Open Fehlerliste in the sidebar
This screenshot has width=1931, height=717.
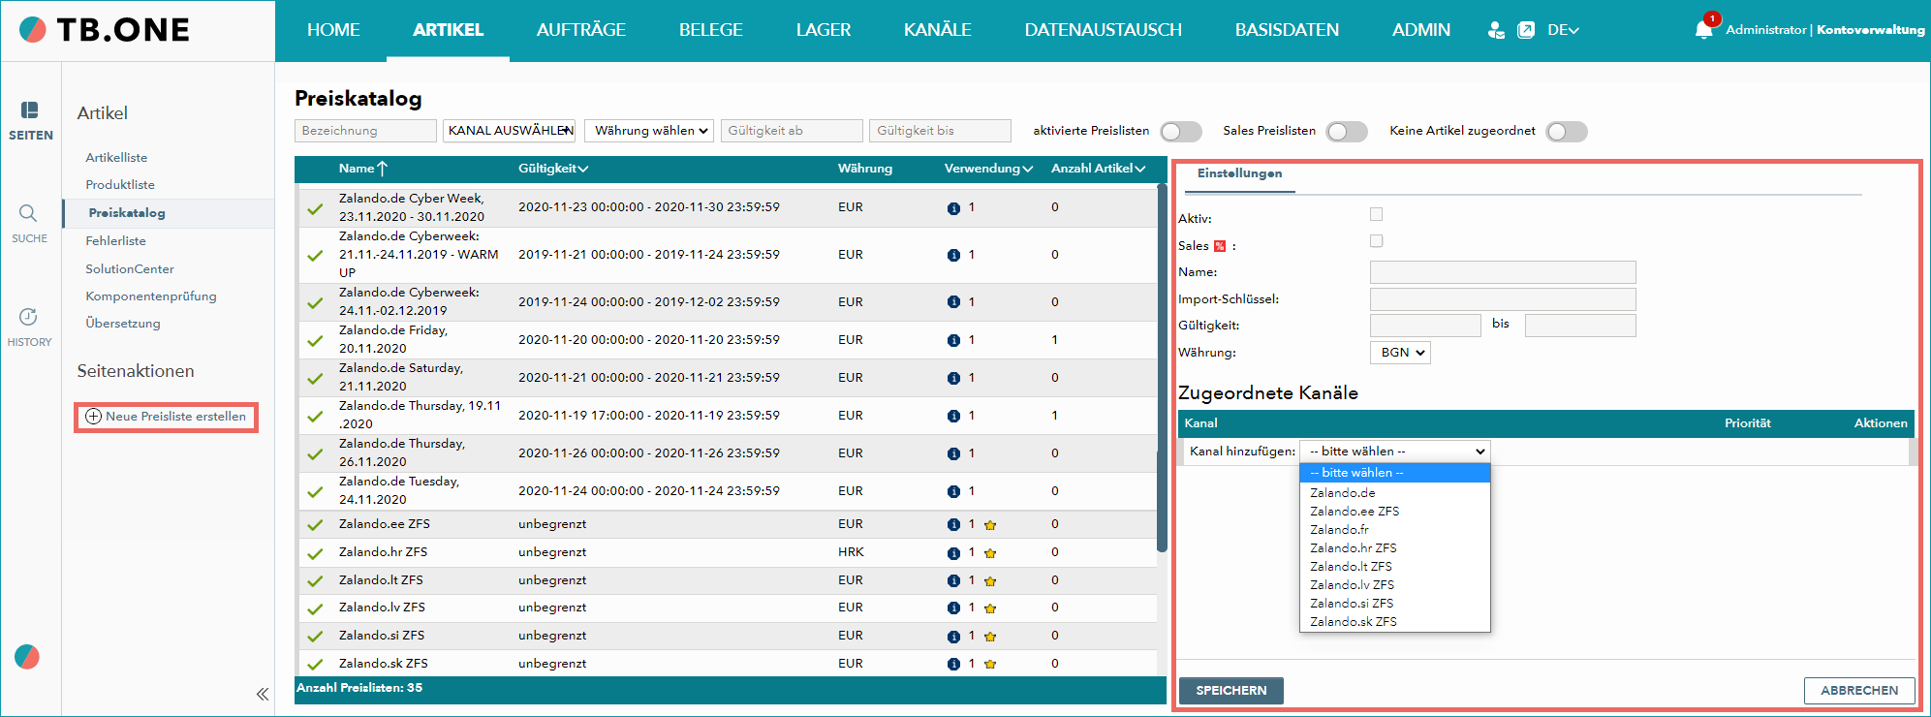click(115, 241)
